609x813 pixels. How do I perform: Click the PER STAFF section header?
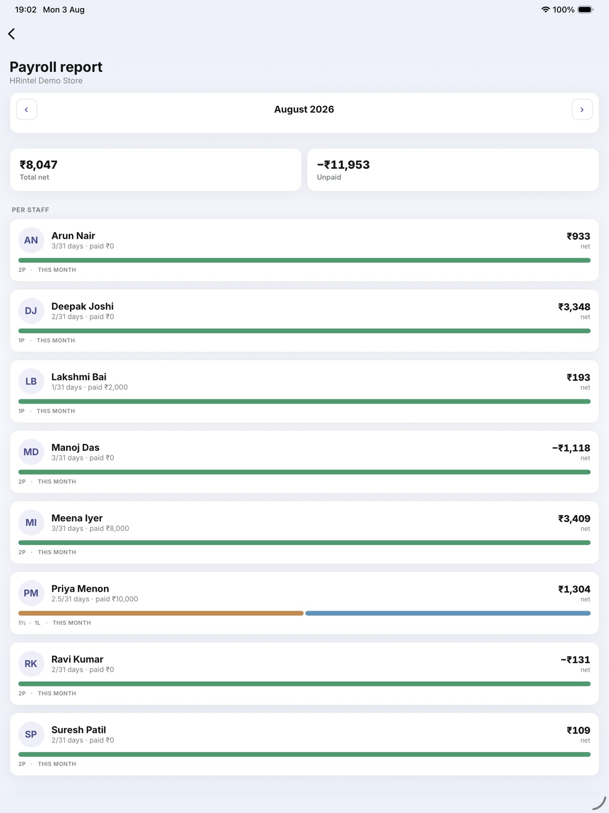pyautogui.click(x=31, y=210)
